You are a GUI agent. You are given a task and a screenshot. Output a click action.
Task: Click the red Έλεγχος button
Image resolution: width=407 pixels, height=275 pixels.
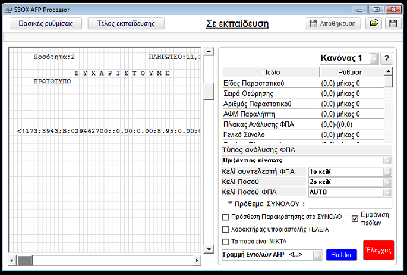(378, 250)
